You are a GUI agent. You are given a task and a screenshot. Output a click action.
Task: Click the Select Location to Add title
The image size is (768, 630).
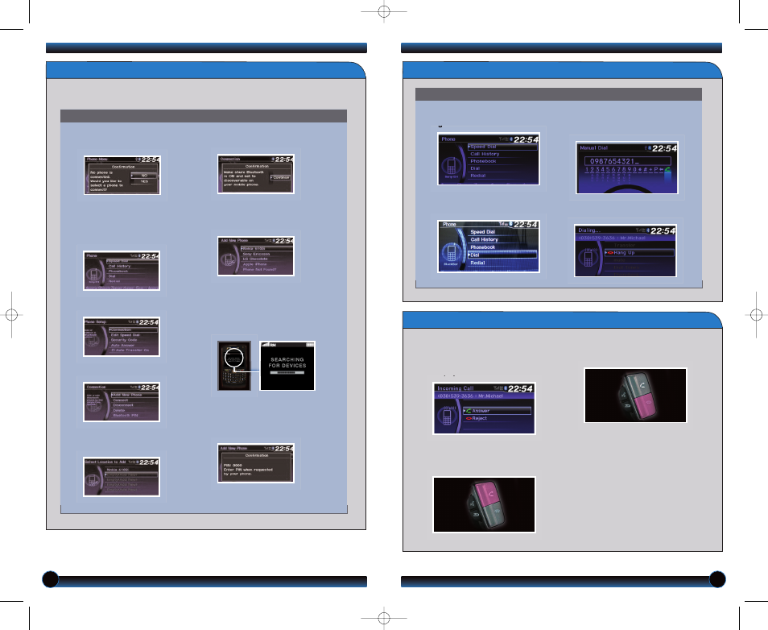tap(105, 462)
